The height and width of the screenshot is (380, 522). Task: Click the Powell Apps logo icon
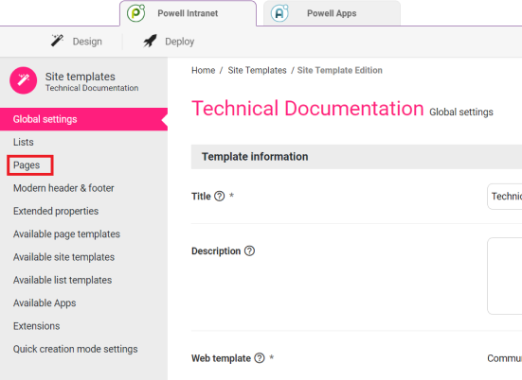tap(279, 13)
